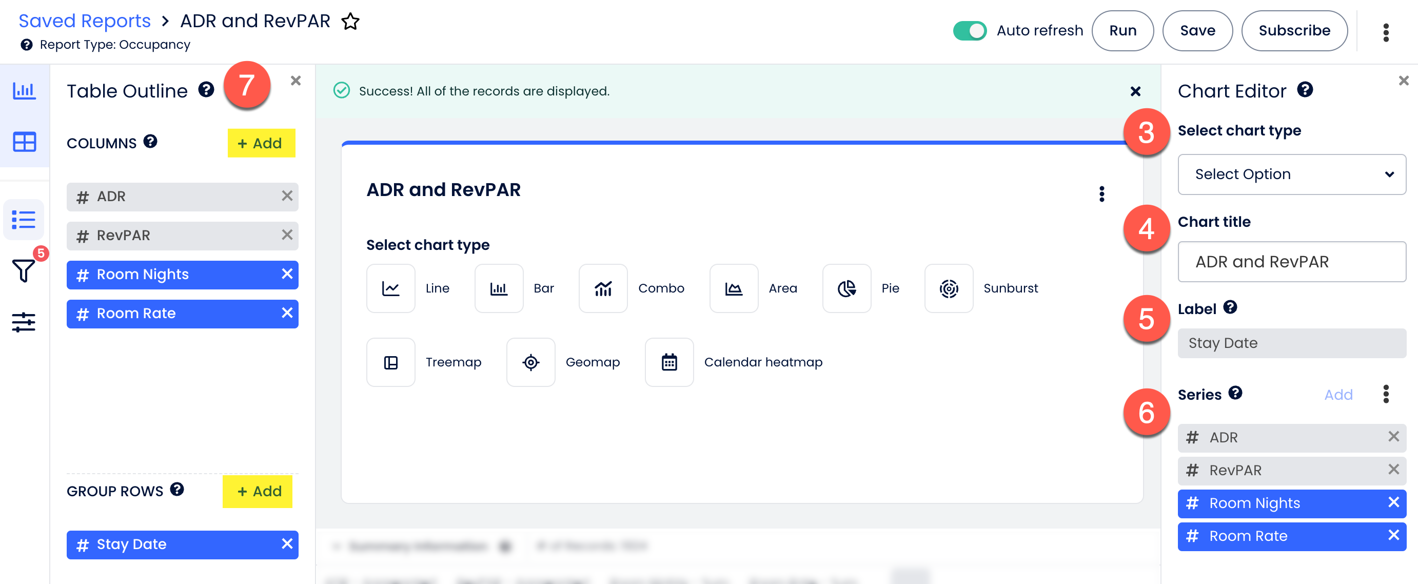Open the chart view sidebar icon

tap(24, 90)
